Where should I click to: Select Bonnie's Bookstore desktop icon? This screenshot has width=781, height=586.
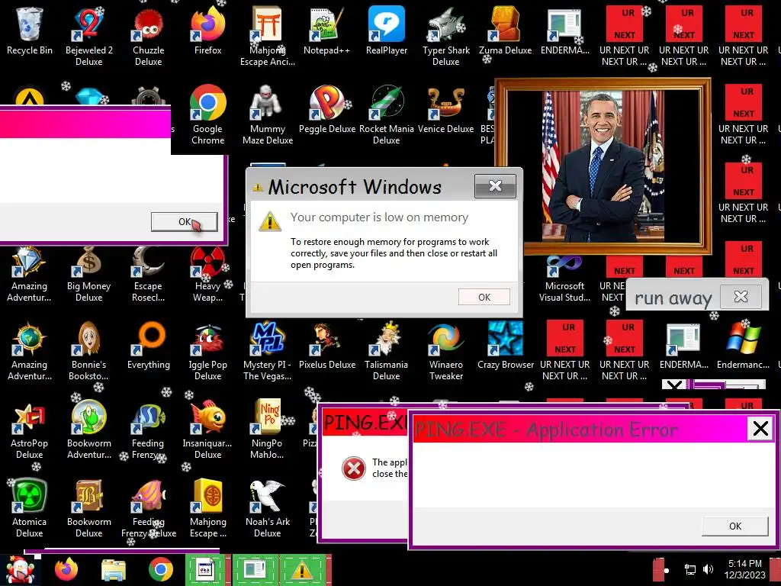pyautogui.click(x=88, y=351)
